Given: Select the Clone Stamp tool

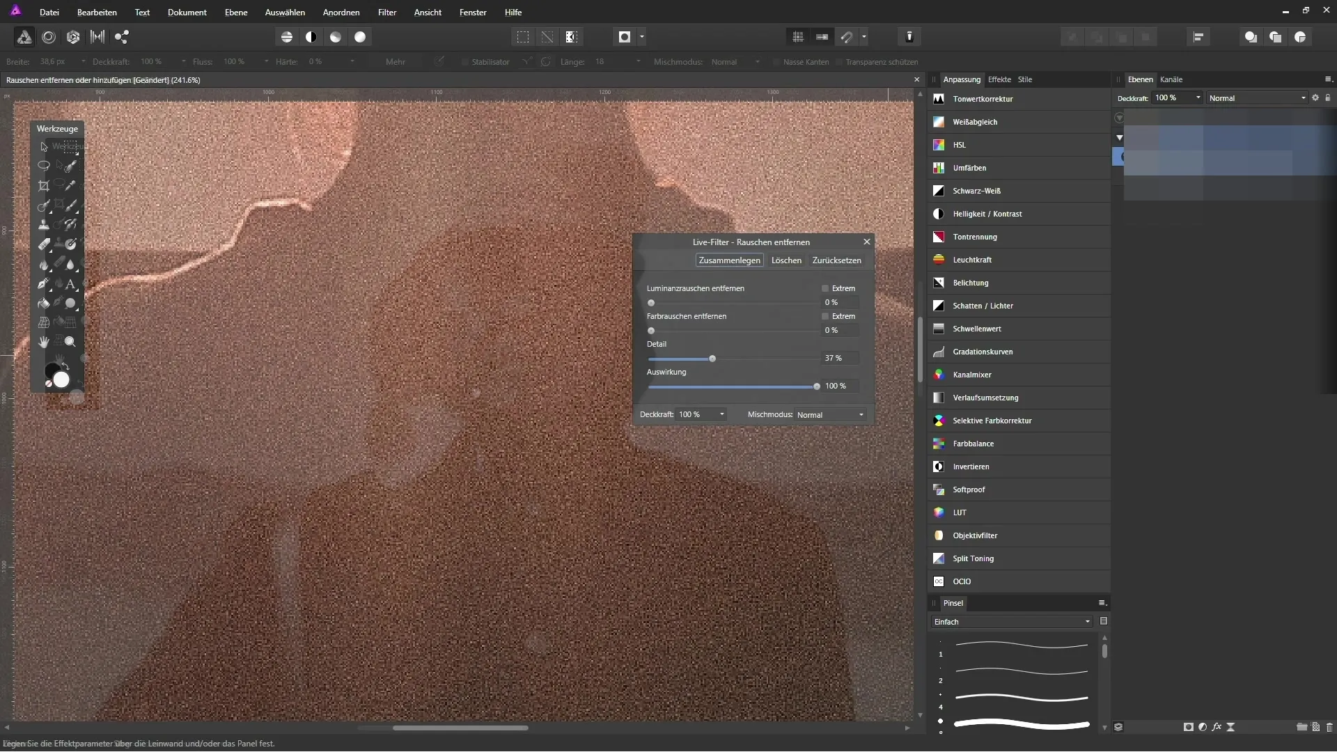Looking at the screenshot, I should [x=44, y=224].
